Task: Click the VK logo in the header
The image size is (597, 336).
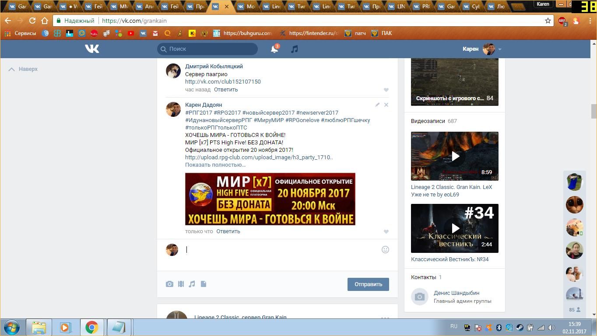Action: click(x=92, y=49)
